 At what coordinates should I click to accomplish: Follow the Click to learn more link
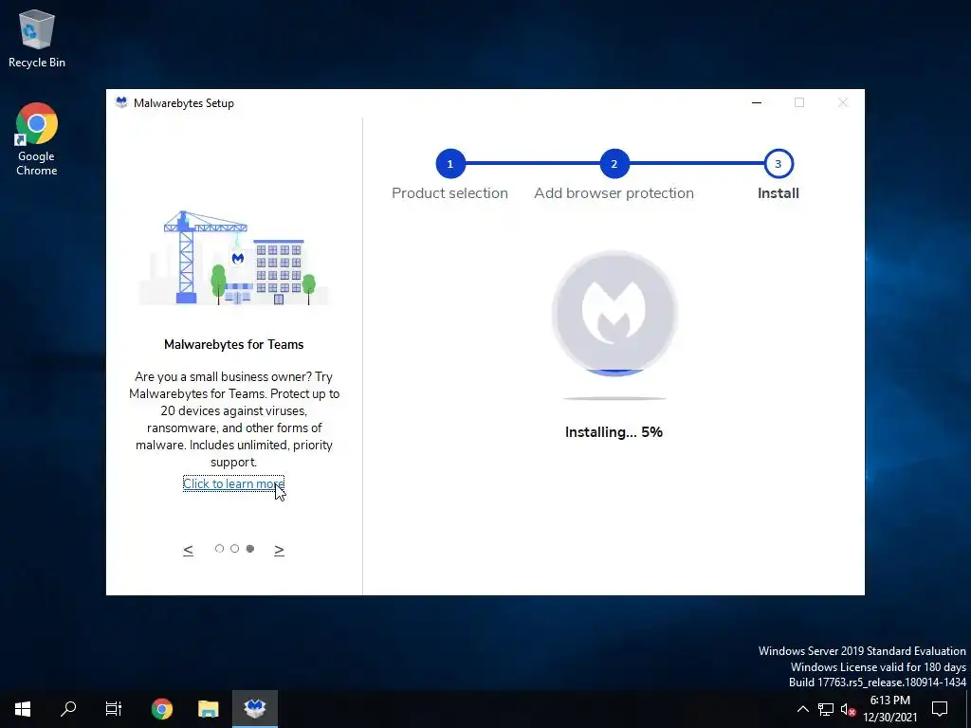coord(233,483)
